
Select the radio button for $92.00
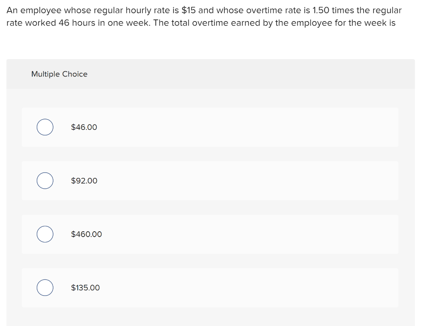pos(45,180)
